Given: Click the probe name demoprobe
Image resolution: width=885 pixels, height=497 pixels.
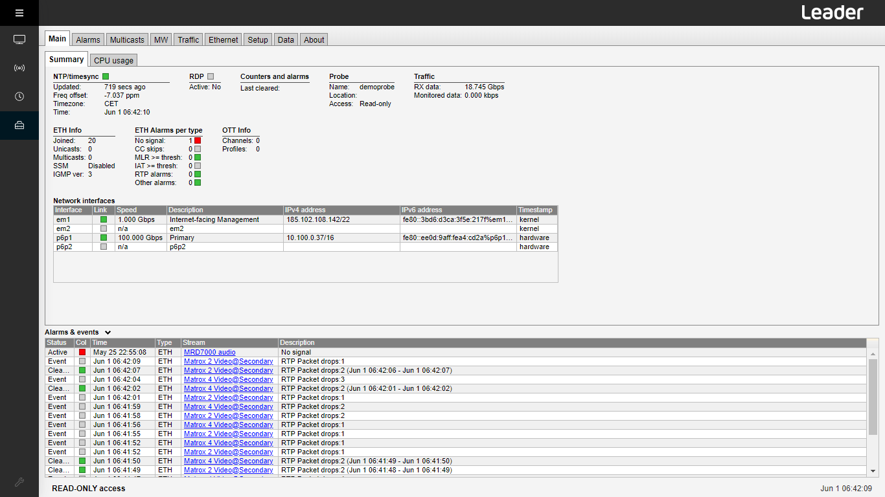Looking at the screenshot, I should (377, 87).
